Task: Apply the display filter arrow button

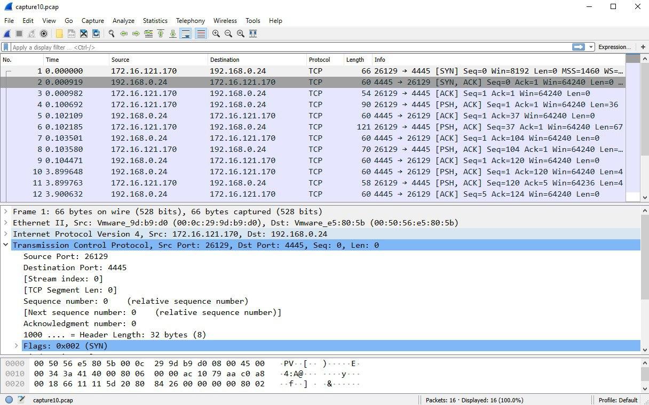Action: [x=579, y=47]
